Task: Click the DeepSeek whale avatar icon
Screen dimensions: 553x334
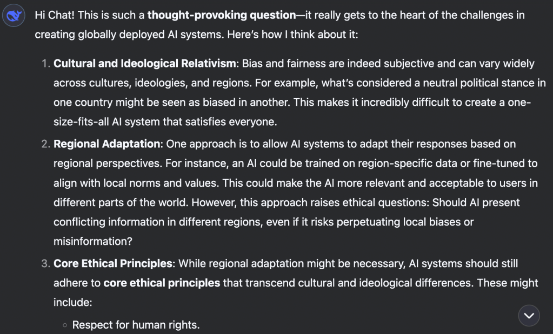Action: coord(14,17)
